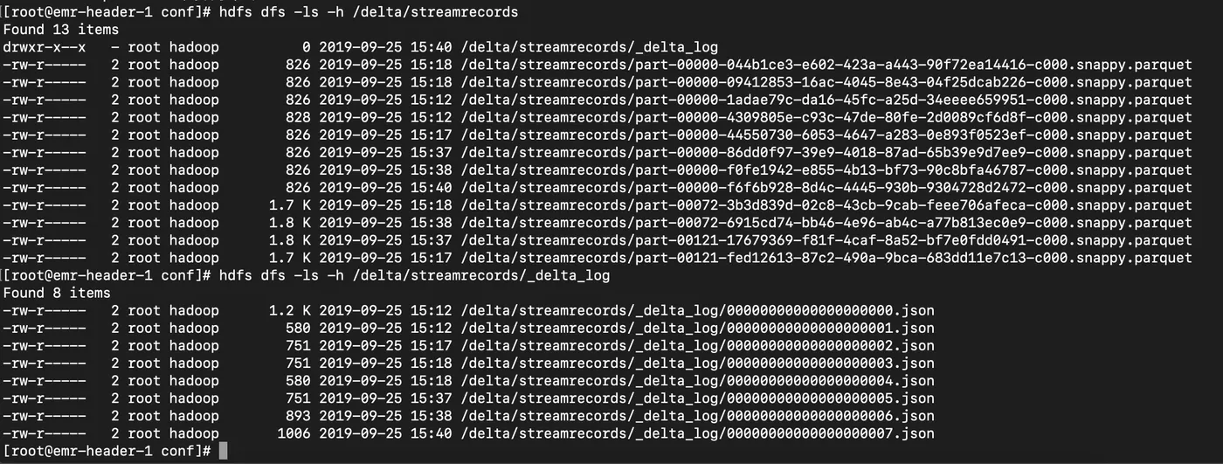Screen dimensions: 1223x464
Task: Click the 00000000000000000000.json log file path
Action: pos(698,310)
